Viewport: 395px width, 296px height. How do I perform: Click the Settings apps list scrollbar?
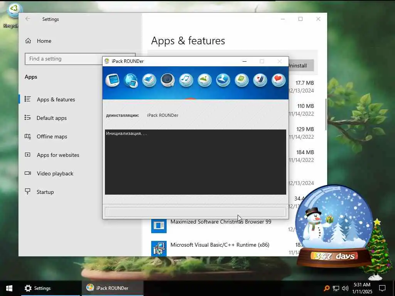pos(326,114)
